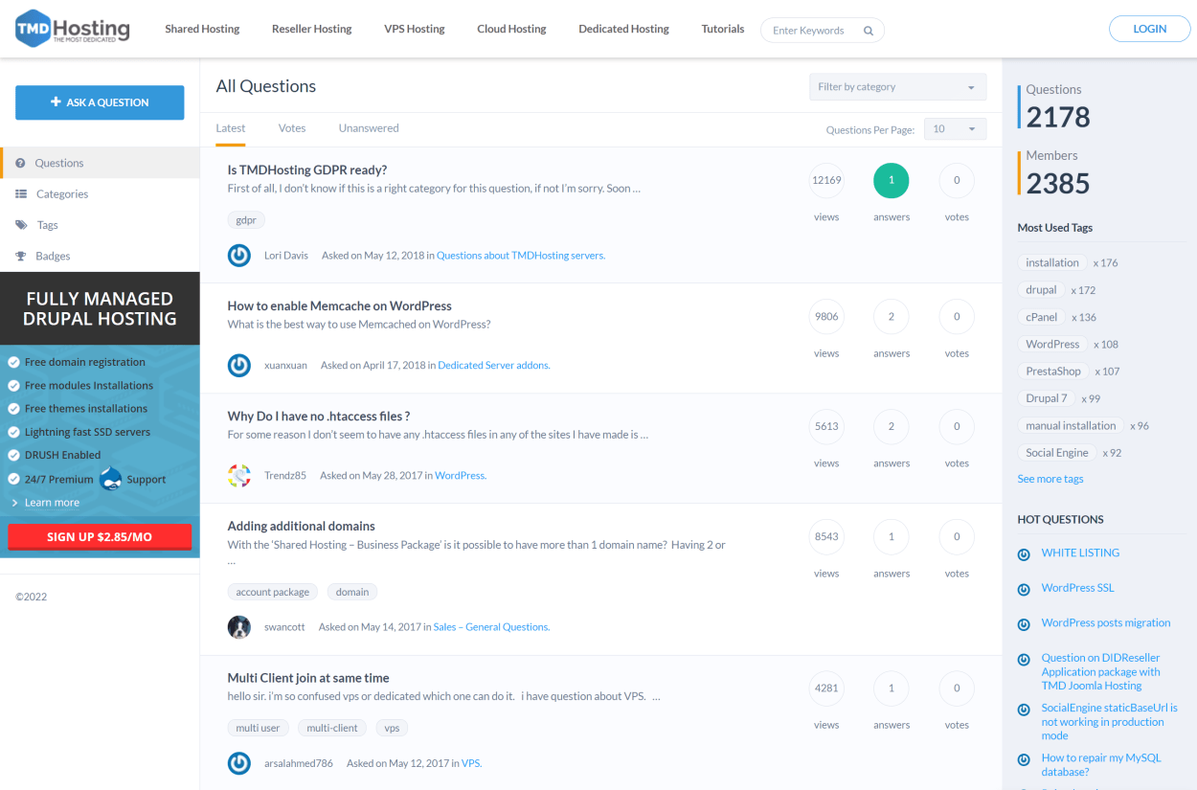The width and height of the screenshot is (1197, 790).
Task: Click the vps tag under Multi Client question
Action: pos(392,728)
